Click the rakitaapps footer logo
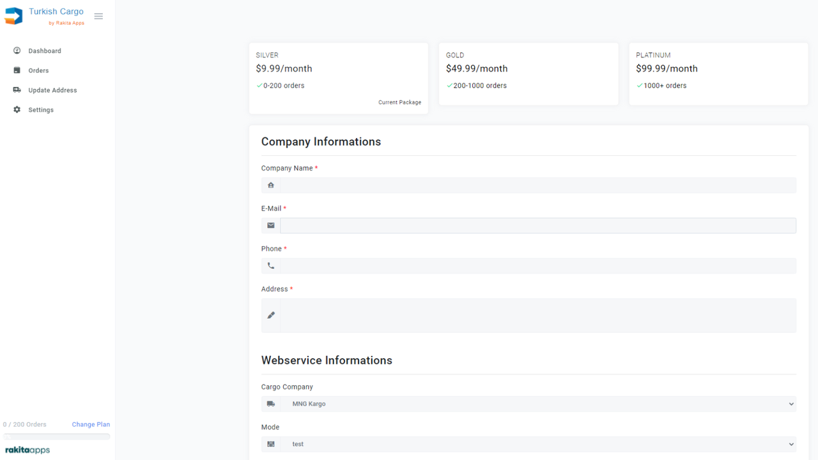818x460 pixels. pos(27,450)
